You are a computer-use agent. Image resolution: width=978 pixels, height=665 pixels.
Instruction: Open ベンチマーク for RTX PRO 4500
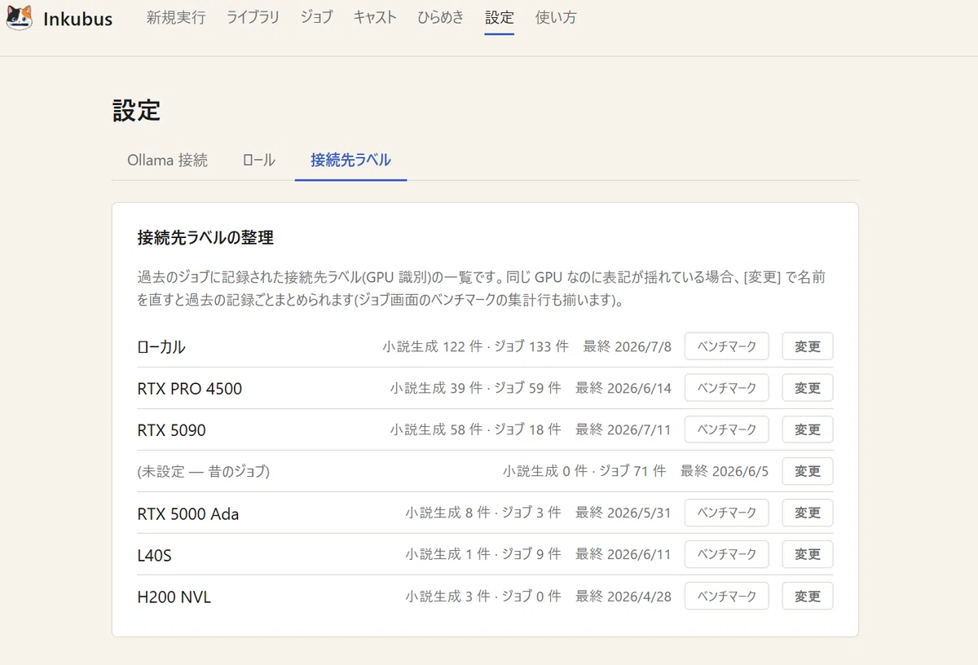[726, 388]
